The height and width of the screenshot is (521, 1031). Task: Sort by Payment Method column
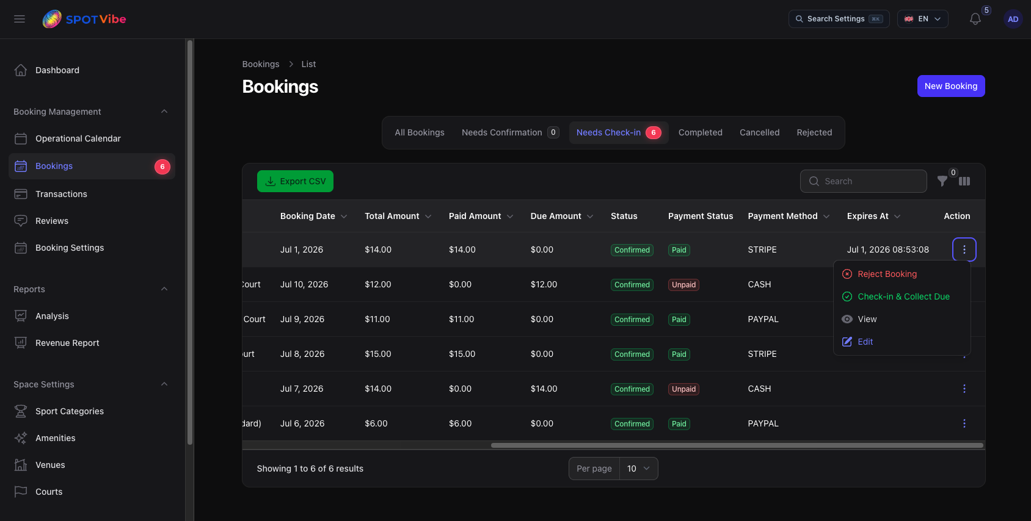click(789, 216)
